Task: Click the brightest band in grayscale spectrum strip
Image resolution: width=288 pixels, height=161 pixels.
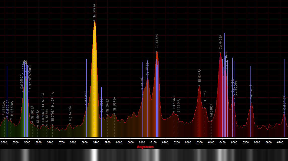Action: click(94, 155)
